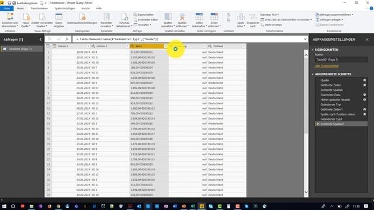The image size is (374, 210).
Task: Confirm formula with checkmark icon
Action: point(58,39)
